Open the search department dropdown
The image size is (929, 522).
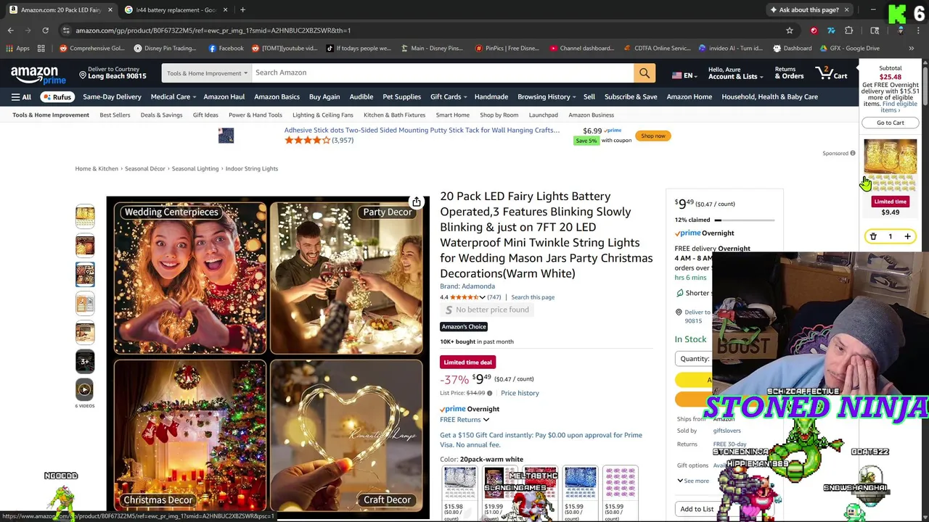tap(207, 73)
